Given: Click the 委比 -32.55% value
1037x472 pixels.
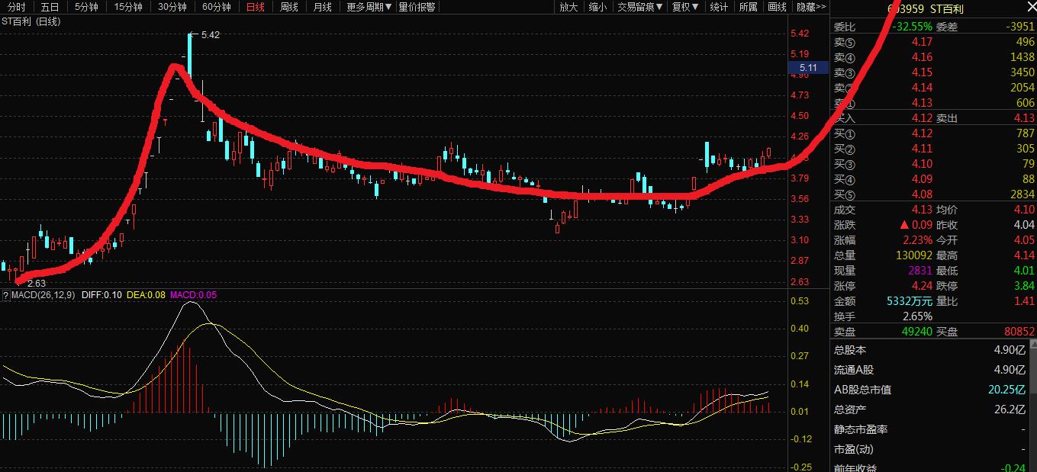Looking at the screenshot, I should point(913,26).
